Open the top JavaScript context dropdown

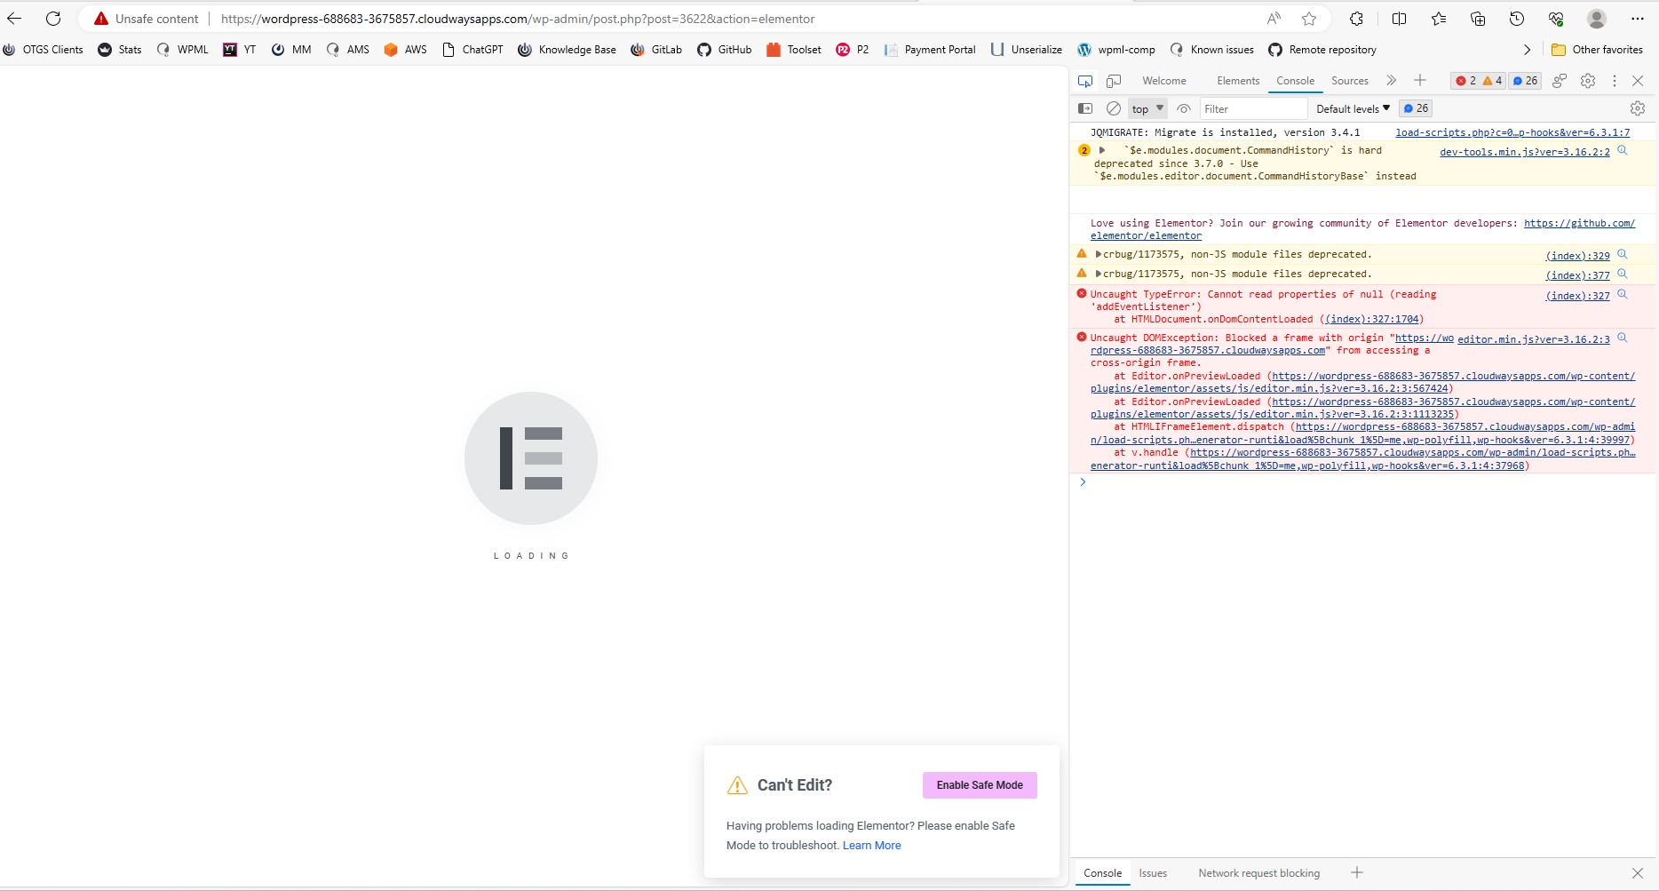coord(1147,108)
